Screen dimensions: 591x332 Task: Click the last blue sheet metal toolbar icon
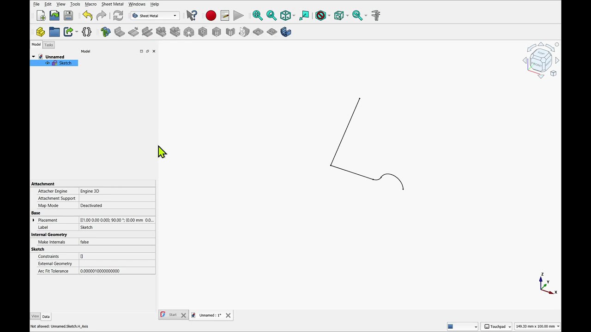pos(286,32)
